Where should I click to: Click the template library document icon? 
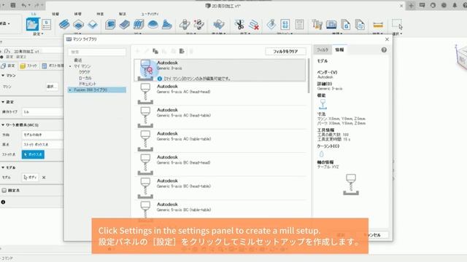coord(360,24)
